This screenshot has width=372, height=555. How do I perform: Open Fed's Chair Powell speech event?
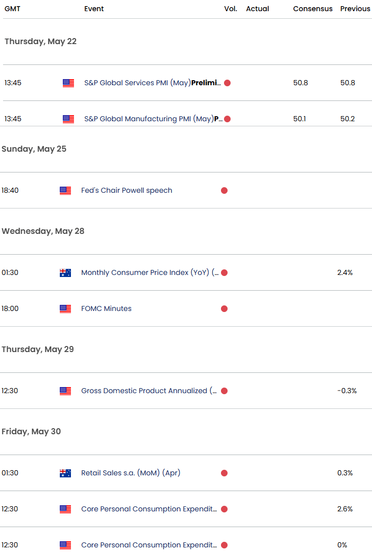pos(127,190)
